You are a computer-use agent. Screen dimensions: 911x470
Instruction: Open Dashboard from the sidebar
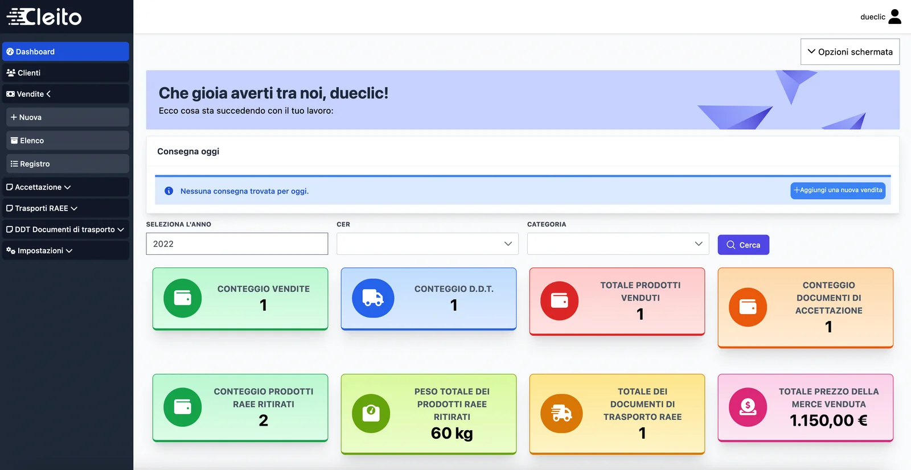(65, 51)
